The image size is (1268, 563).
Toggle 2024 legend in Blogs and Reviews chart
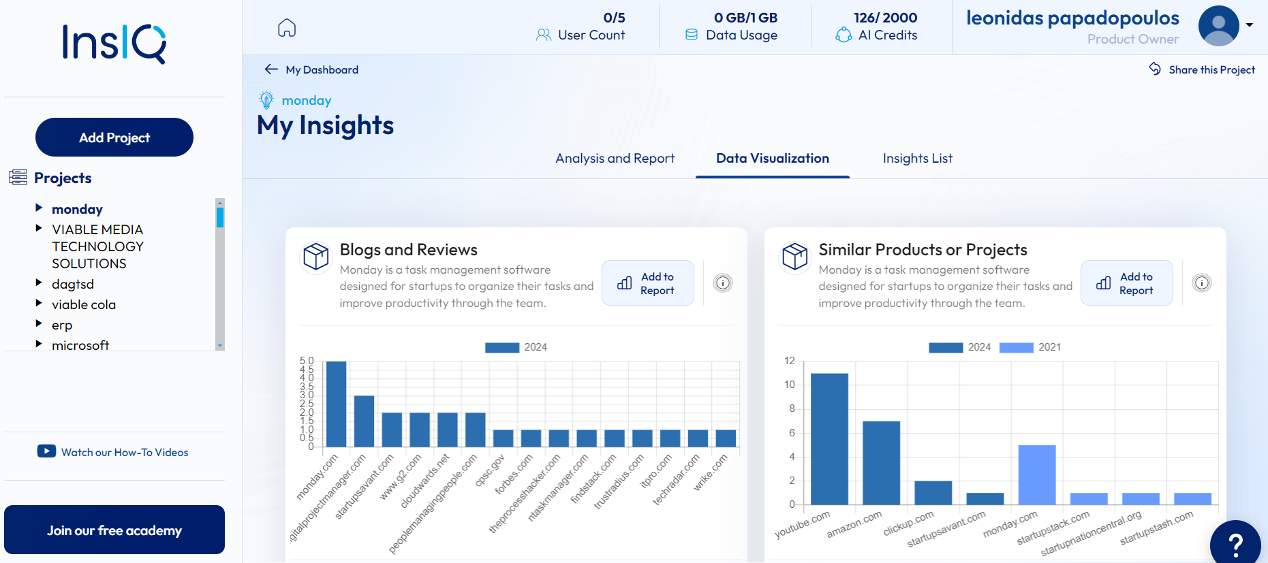point(516,347)
